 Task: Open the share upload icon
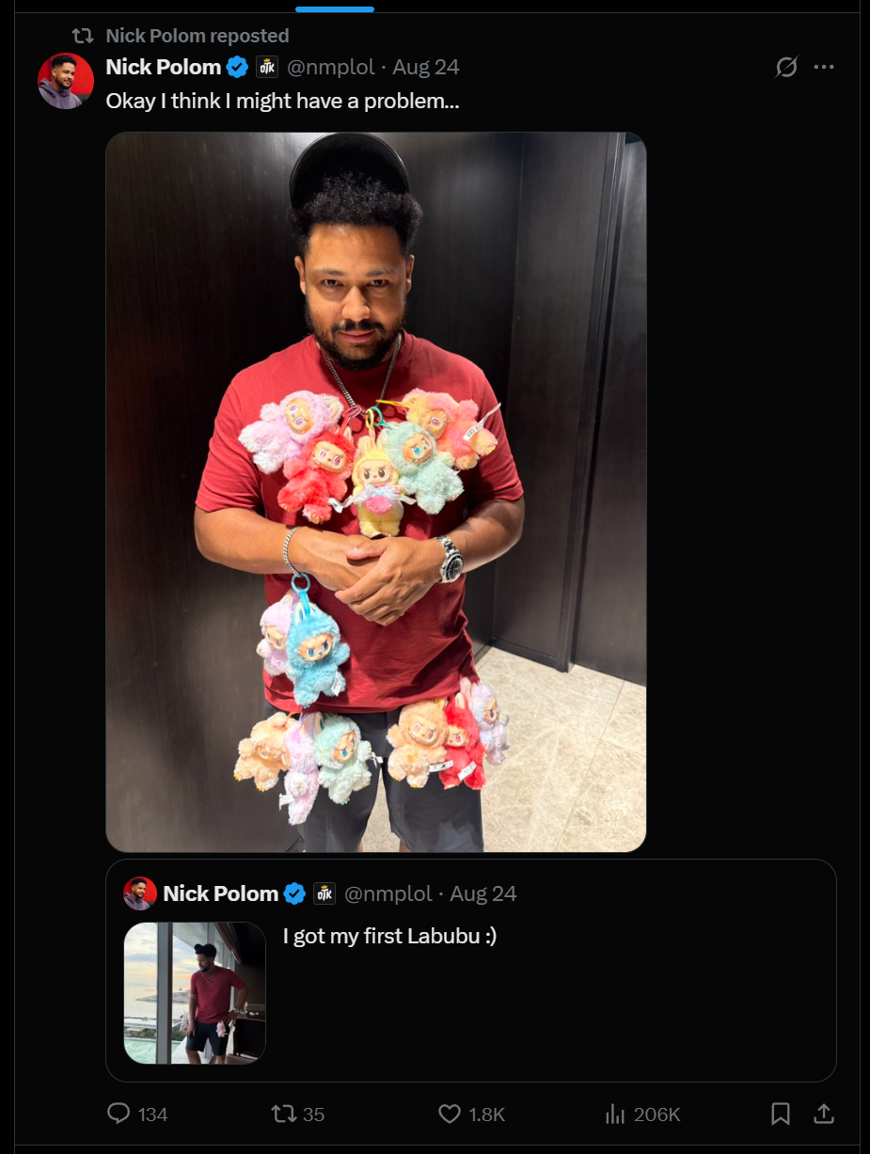coord(824,1114)
